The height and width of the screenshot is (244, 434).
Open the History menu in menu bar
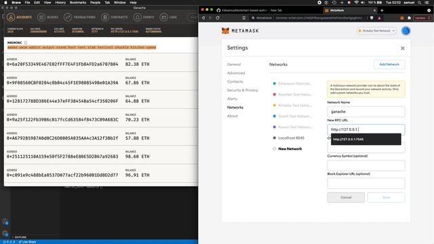coord(60,3)
